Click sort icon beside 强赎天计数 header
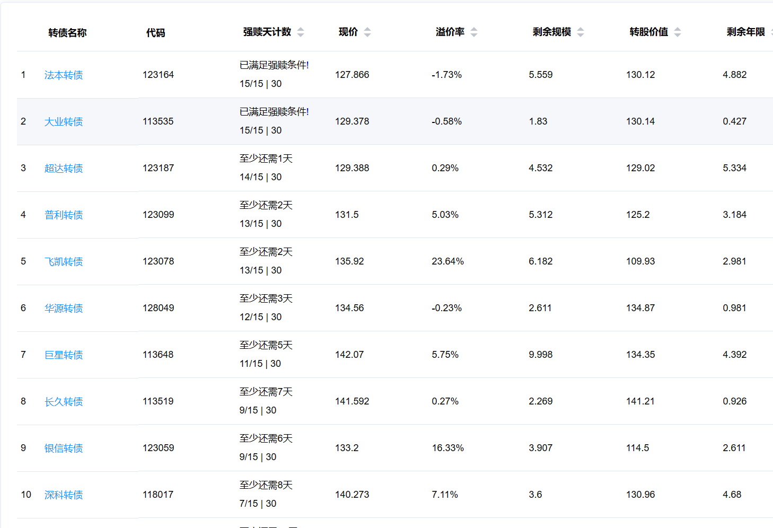 (301, 32)
